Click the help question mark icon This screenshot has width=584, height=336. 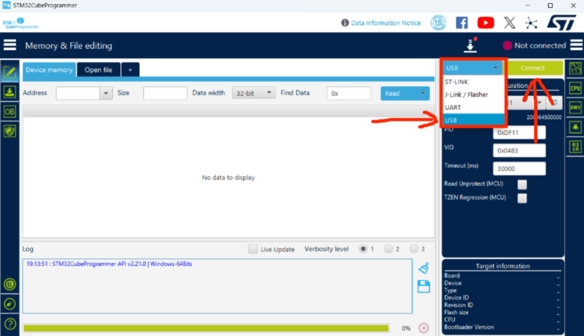(x=10, y=324)
